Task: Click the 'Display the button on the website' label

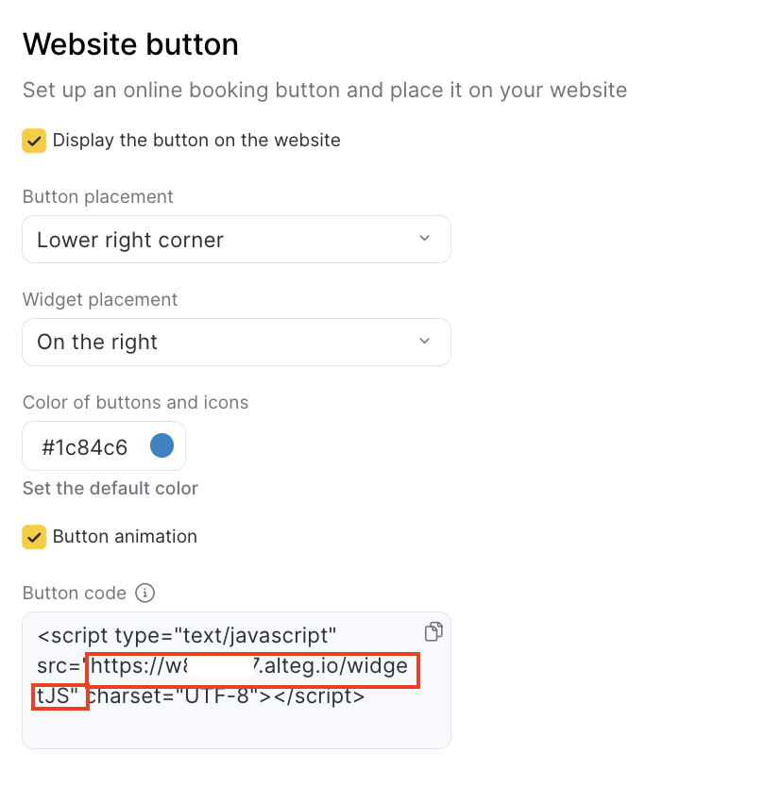Action: pyautogui.click(x=196, y=141)
